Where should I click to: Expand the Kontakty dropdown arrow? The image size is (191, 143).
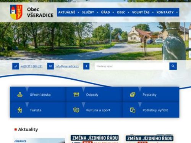[x=177, y=12]
